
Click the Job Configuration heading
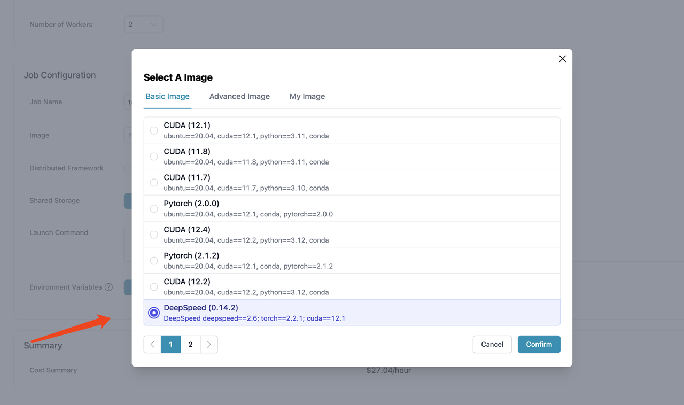point(60,75)
